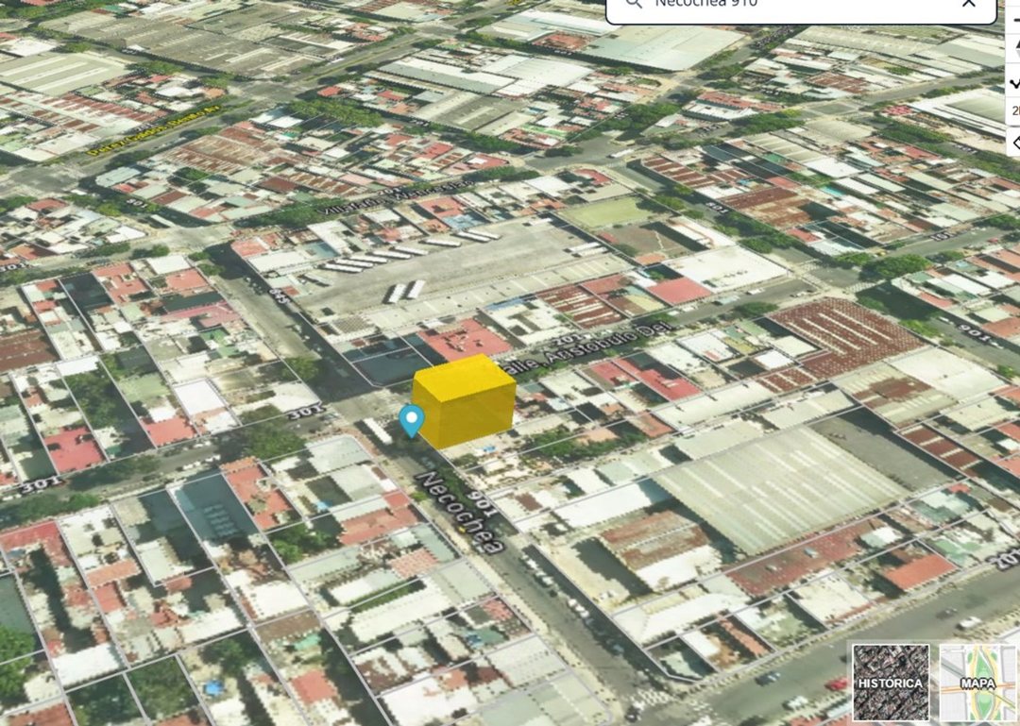Click the Necochea street name label

point(462,512)
